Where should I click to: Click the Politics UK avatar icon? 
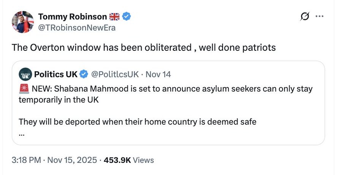[25, 74]
